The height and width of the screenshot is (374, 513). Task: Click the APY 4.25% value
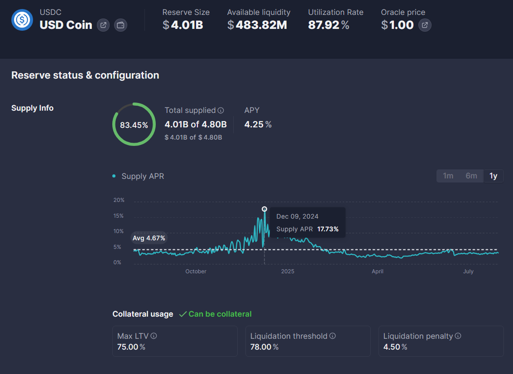[258, 124]
